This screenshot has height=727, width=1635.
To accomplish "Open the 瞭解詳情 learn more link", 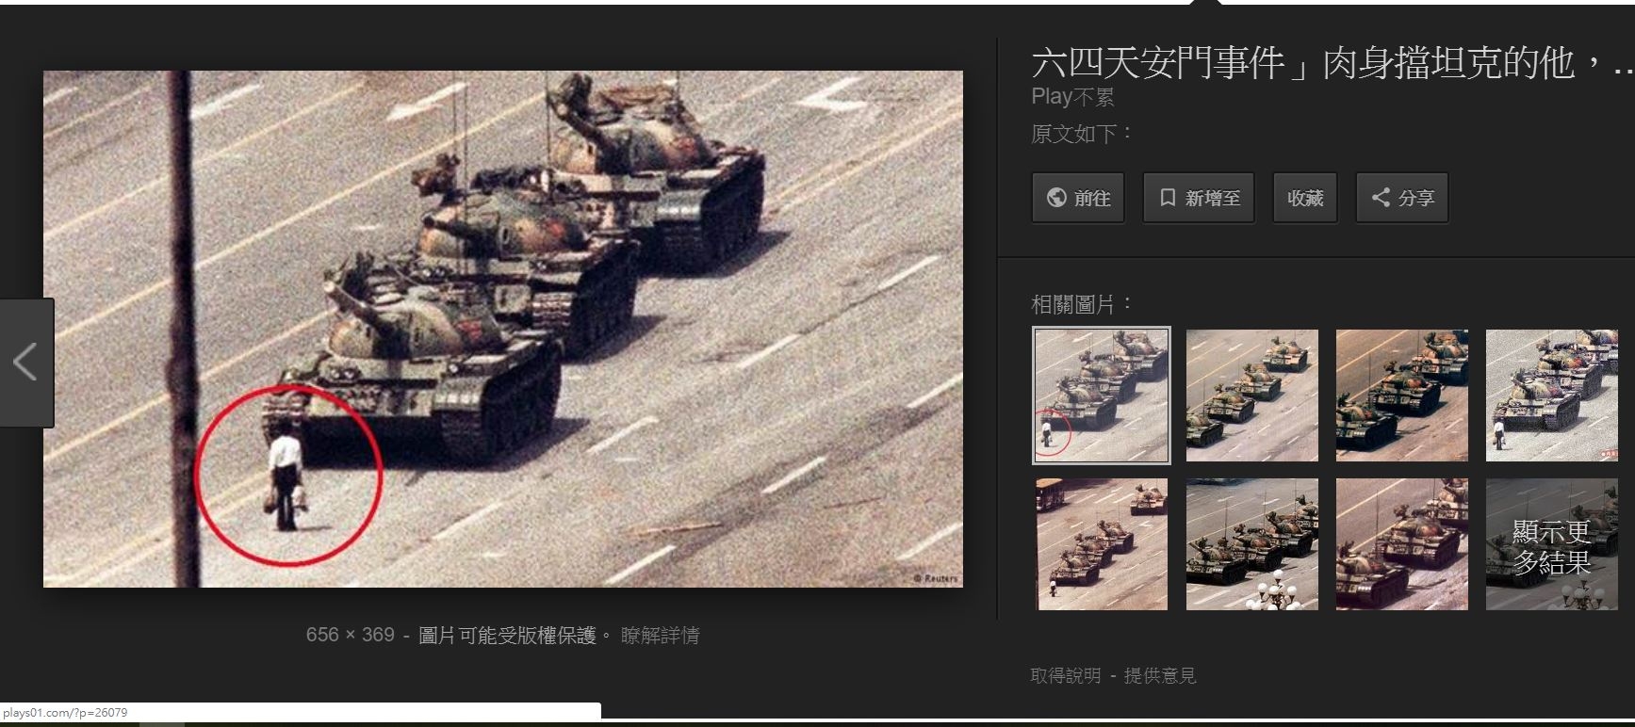I will pos(660,636).
